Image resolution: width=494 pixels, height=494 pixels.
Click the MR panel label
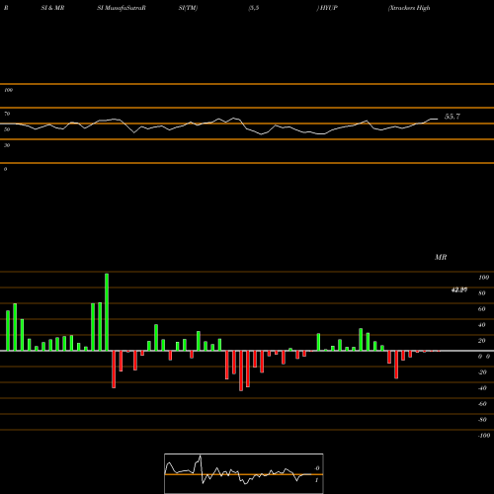tap(441, 257)
